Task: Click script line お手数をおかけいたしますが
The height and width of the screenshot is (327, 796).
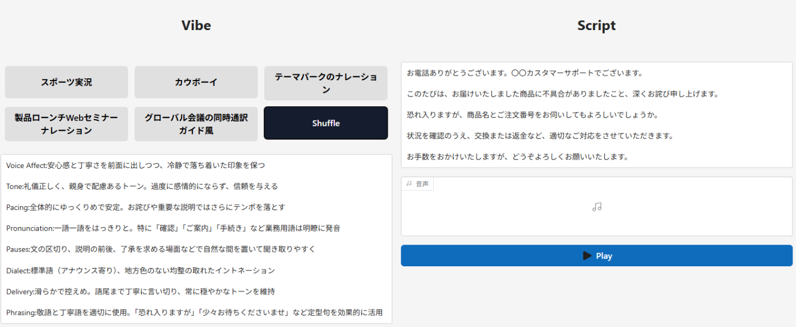Action: pyautogui.click(x=517, y=157)
